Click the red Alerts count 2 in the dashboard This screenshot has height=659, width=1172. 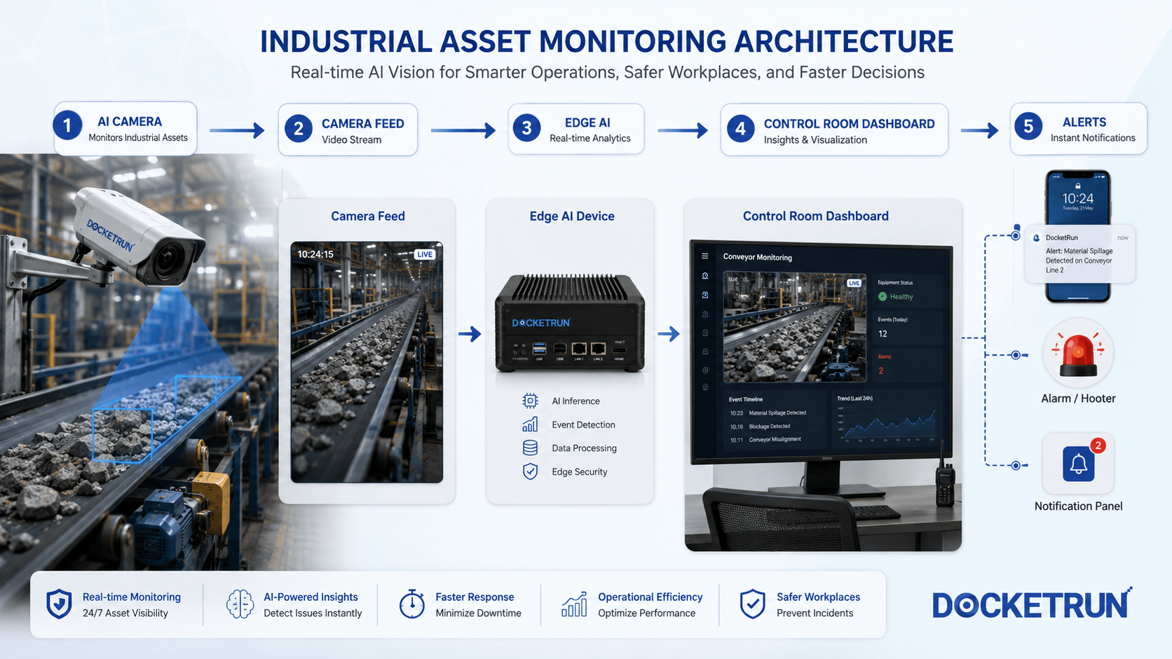click(881, 371)
